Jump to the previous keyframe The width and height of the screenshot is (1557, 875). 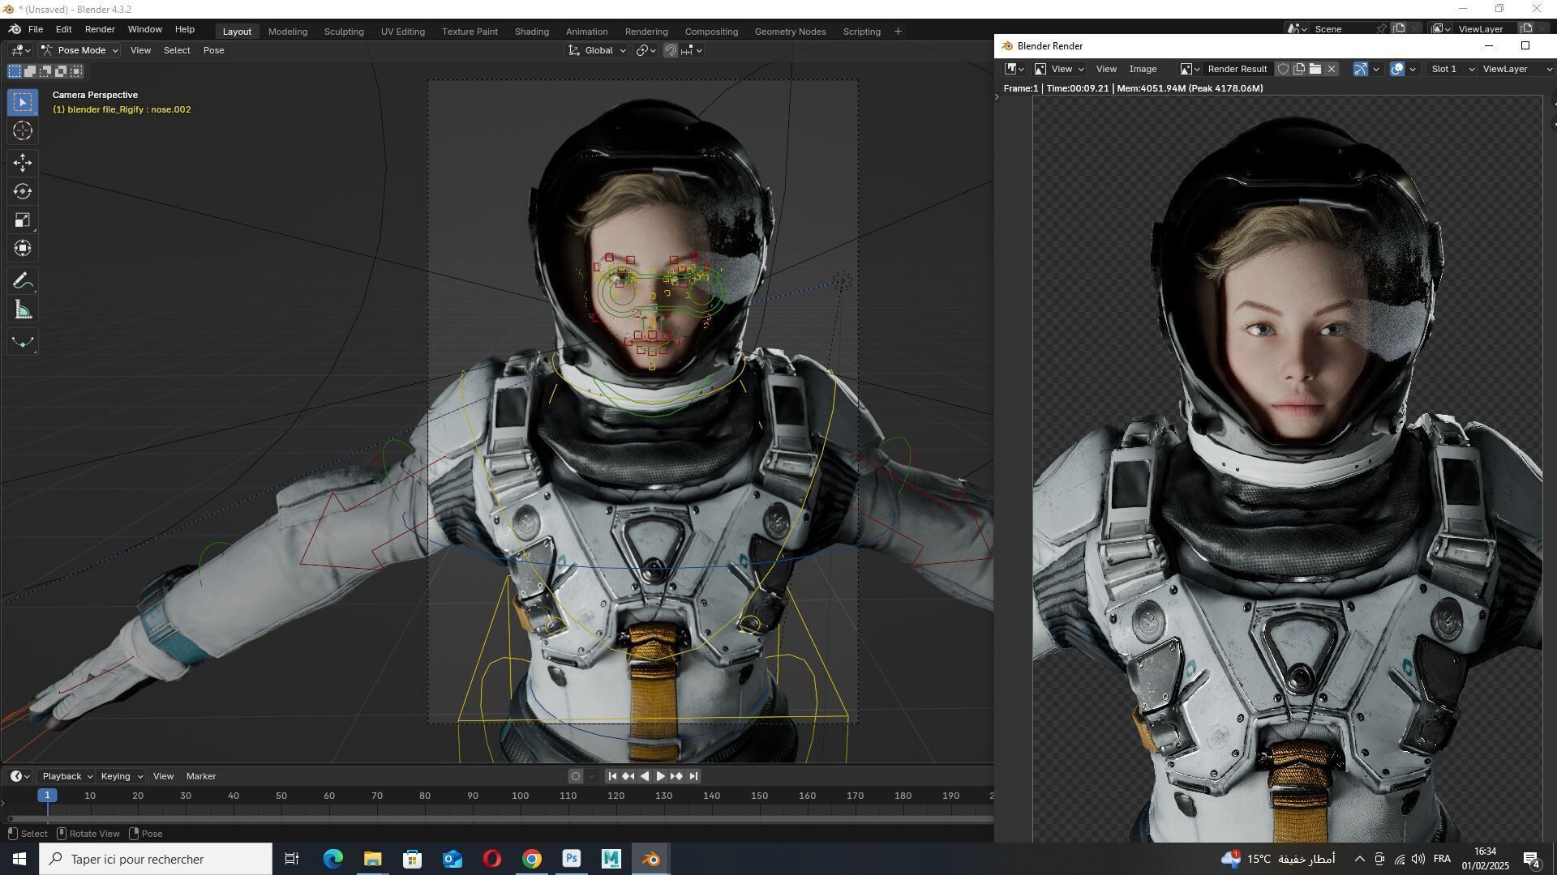(x=628, y=776)
